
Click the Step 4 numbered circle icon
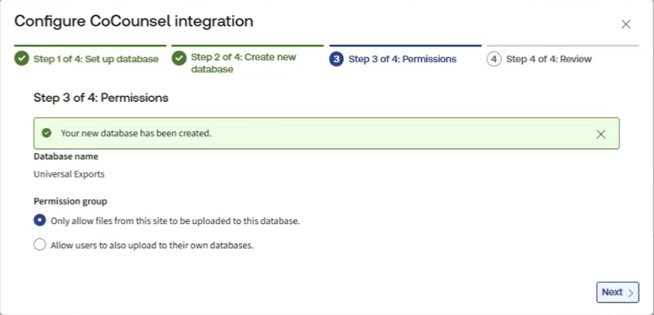[494, 59]
